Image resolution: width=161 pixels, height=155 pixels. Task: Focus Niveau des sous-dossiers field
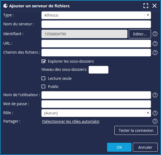pyautogui.click(x=98, y=70)
